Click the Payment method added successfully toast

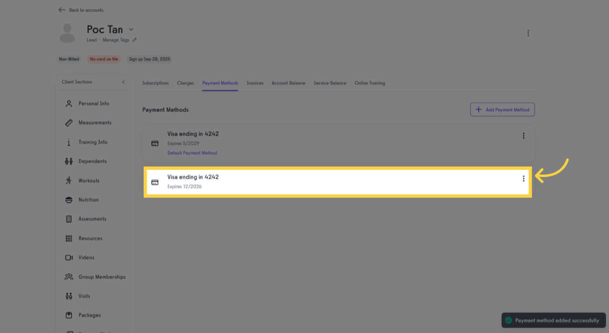point(553,321)
